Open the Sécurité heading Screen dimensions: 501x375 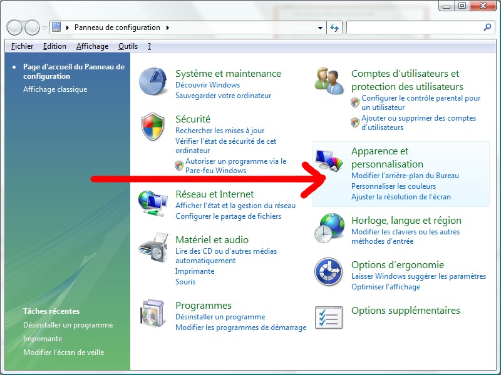pyautogui.click(x=193, y=119)
